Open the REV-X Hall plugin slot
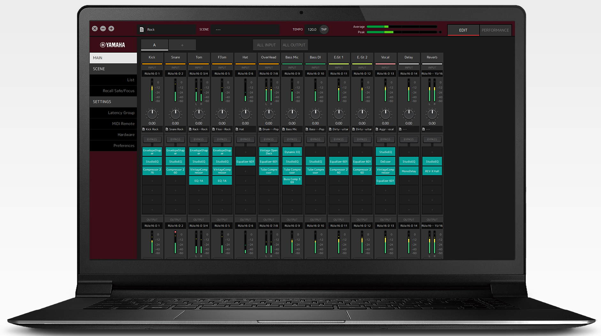The height and width of the screenshot is (336, 601). click(432, 171)
